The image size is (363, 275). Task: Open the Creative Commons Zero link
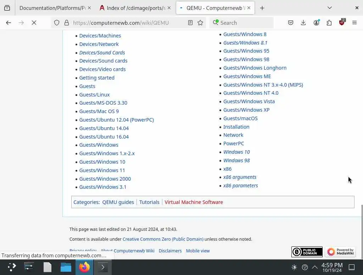(x=163, y=239)
